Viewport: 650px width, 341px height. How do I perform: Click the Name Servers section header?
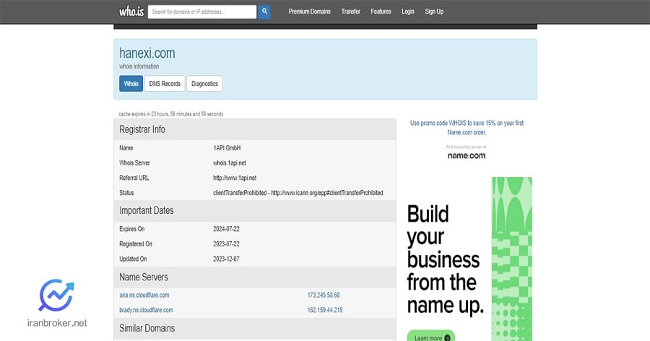pos(255,277)
